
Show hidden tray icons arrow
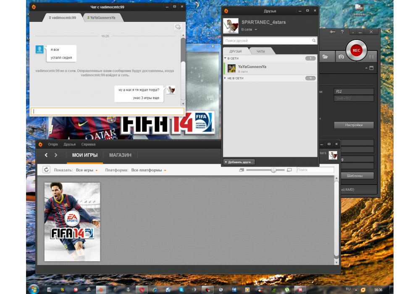tap(356, 290)
